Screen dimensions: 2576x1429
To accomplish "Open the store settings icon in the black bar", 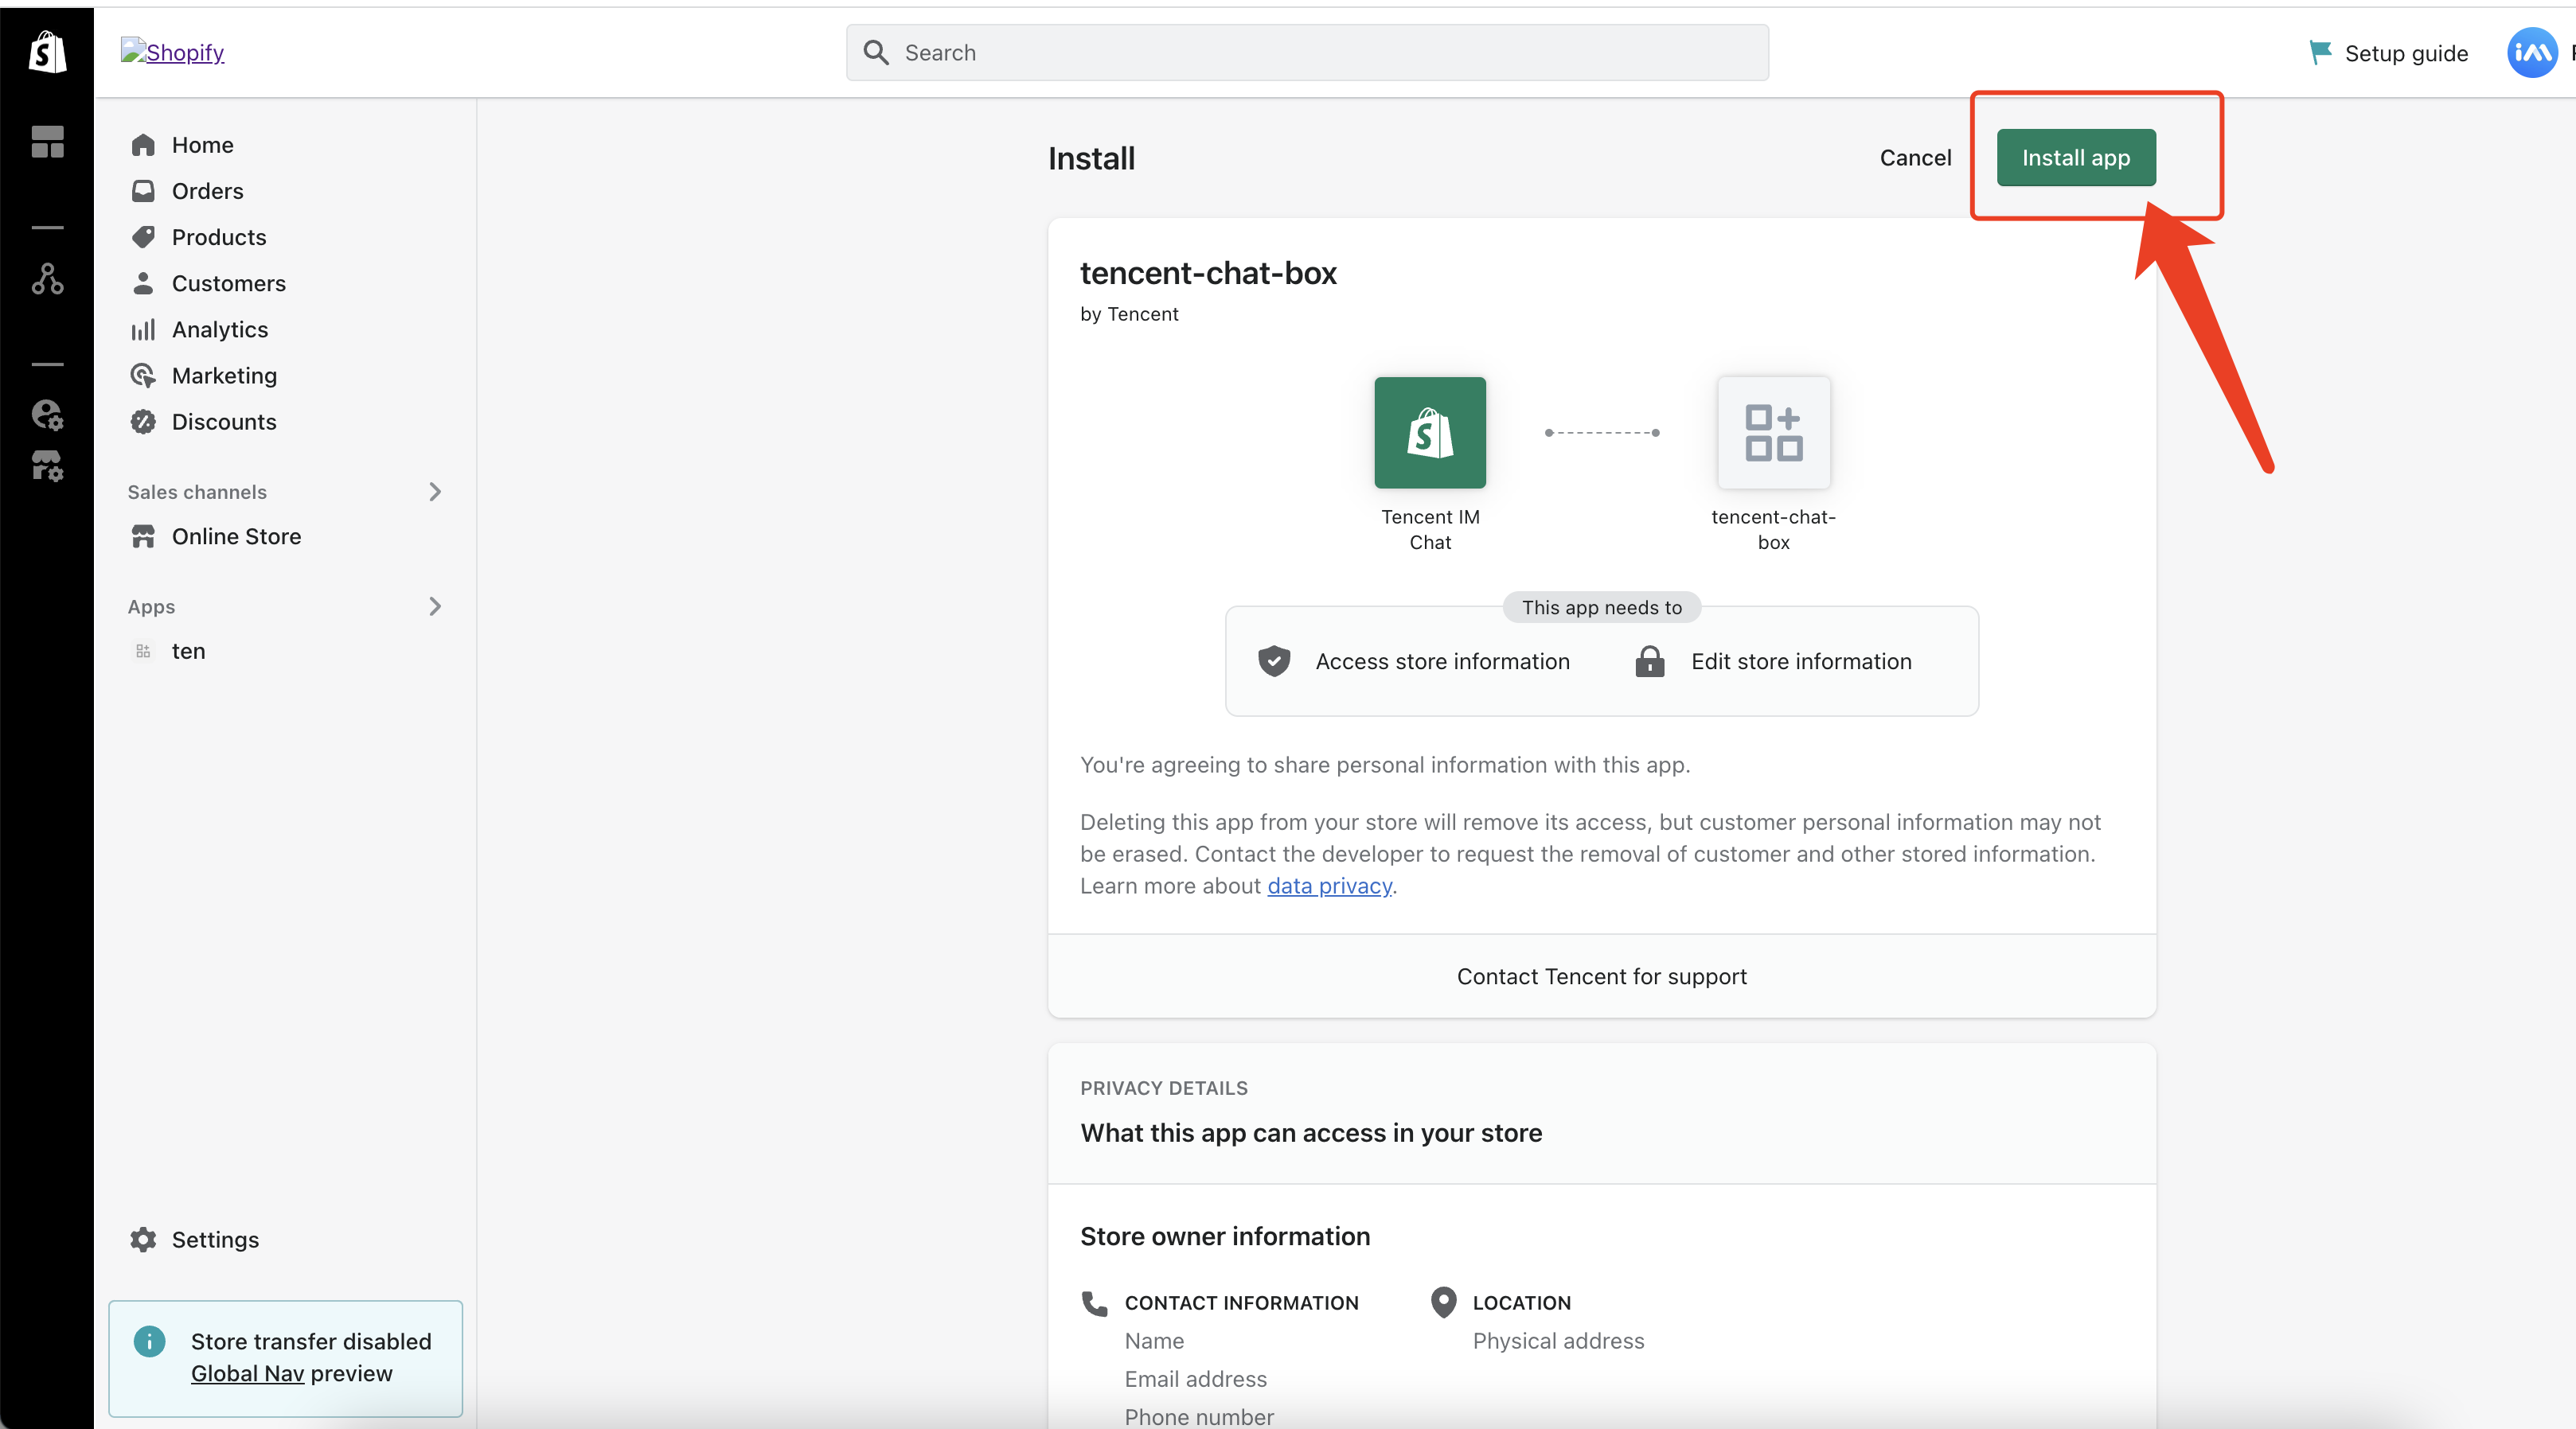I will click(x=47, y=465).
